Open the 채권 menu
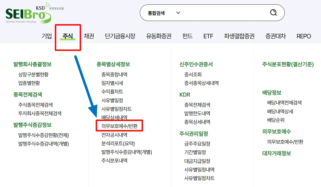The width and height of the screenshot is (321, 187). click(88, 36)
